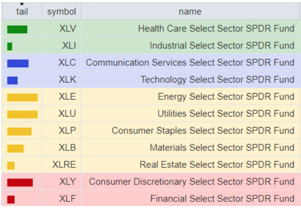The width and height of the screenshot is (301, 208).
Task: Click the small red tail bar for XLF
Action: click(x=11, y=200)
